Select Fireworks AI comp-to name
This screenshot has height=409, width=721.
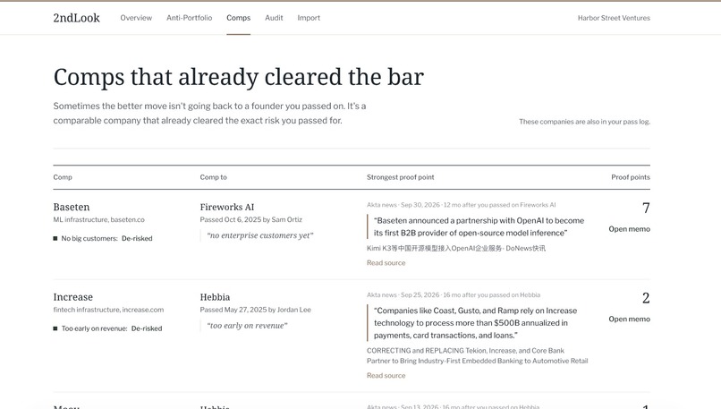tap(226, 207)
